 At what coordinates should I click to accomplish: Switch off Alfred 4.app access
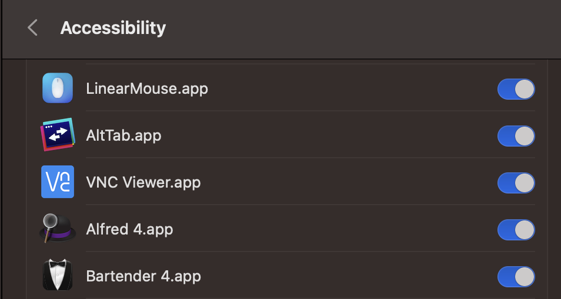click(x=516, y=230)
